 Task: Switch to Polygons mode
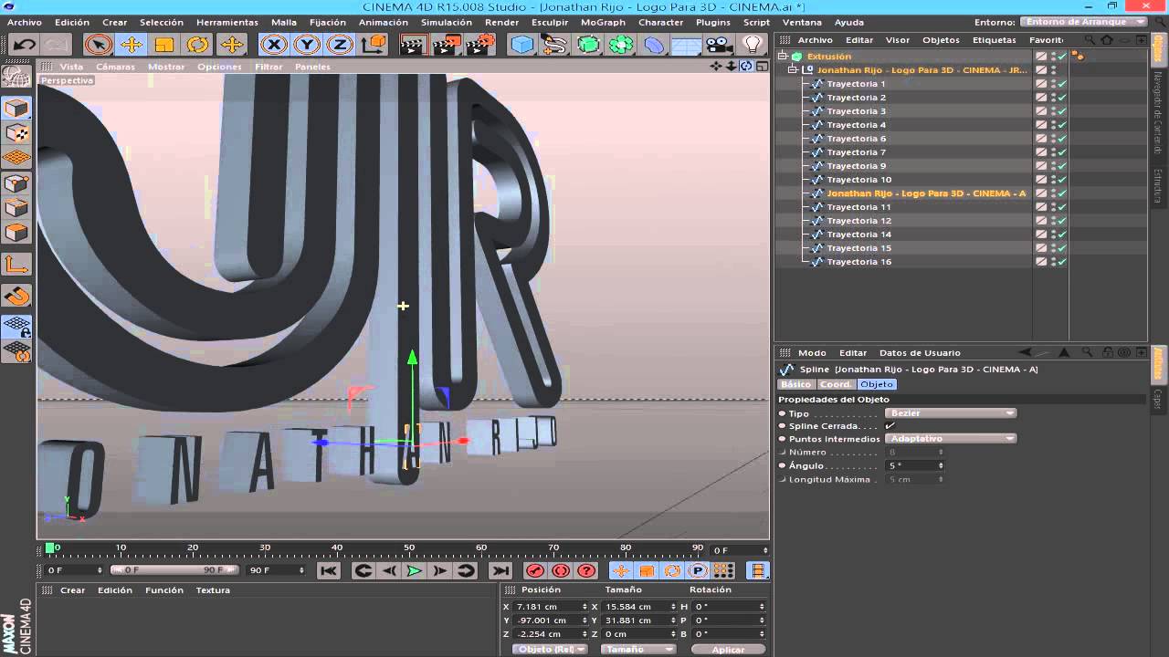pyautogui.click(x=17, y=232)
